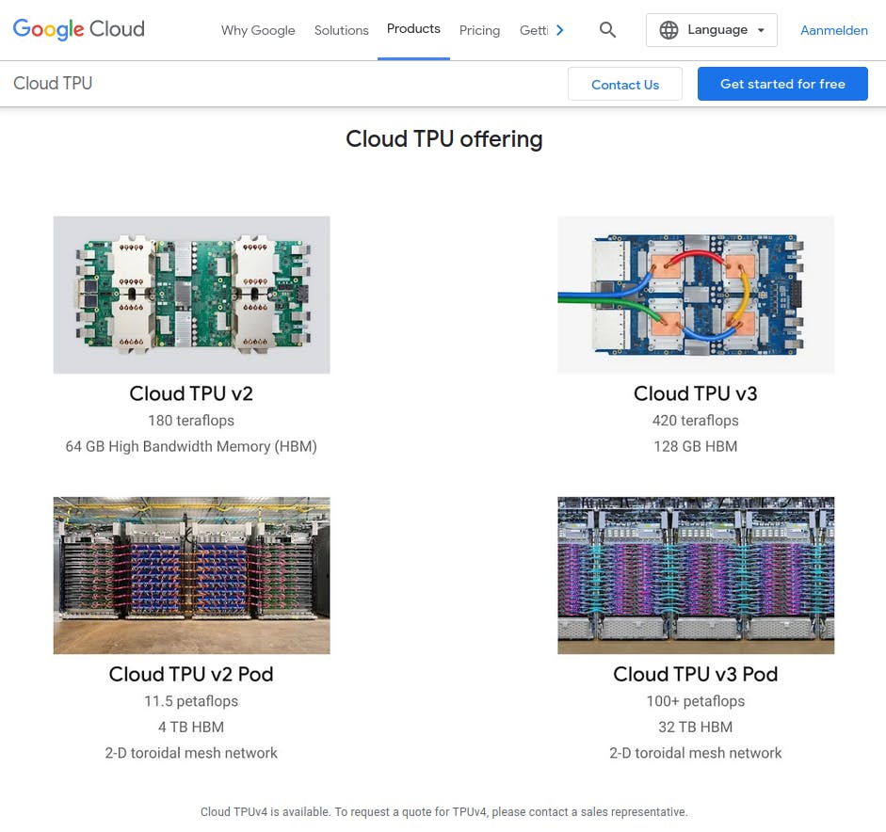Go to the Pricing page
Image resolution: width=886 pixels, height=832 pixels.
(479, 30)
